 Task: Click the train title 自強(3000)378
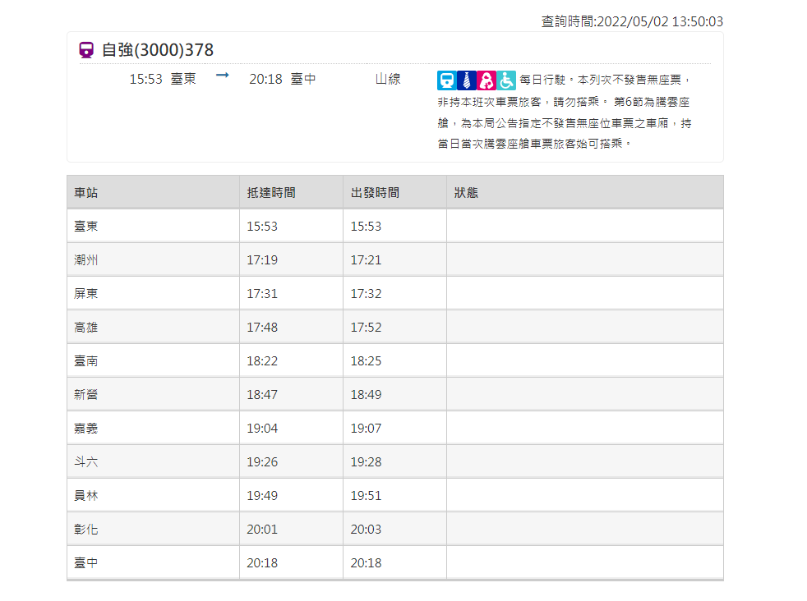tap(158, 50)
